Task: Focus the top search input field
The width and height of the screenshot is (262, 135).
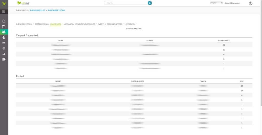Action: tap(126, 3)
